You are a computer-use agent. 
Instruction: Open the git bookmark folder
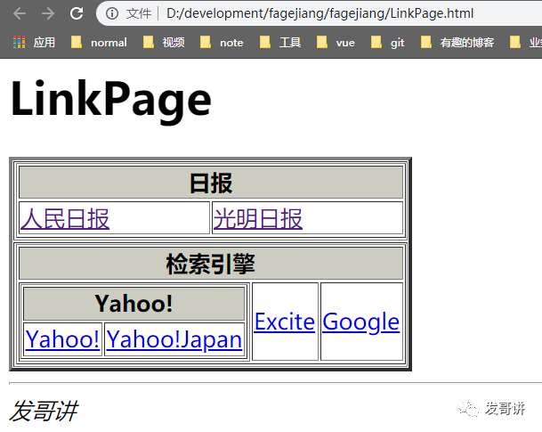(387, 43)
